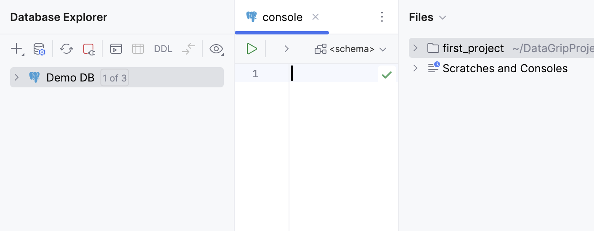Click the Jump to Source arrows icon

[x=188, y=49]
